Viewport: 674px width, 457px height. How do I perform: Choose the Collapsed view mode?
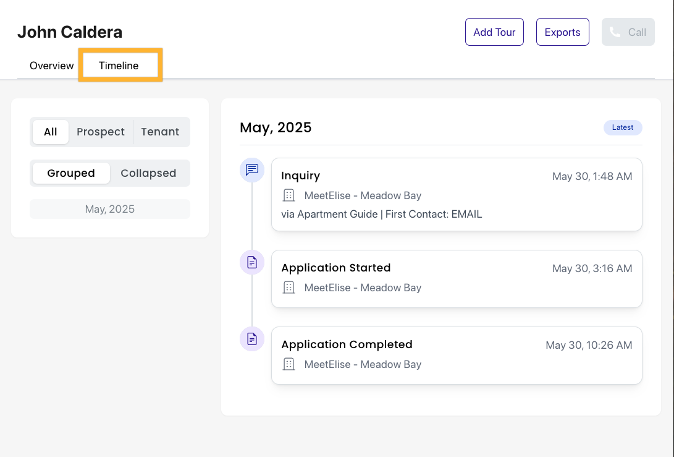tap(148, 173)
